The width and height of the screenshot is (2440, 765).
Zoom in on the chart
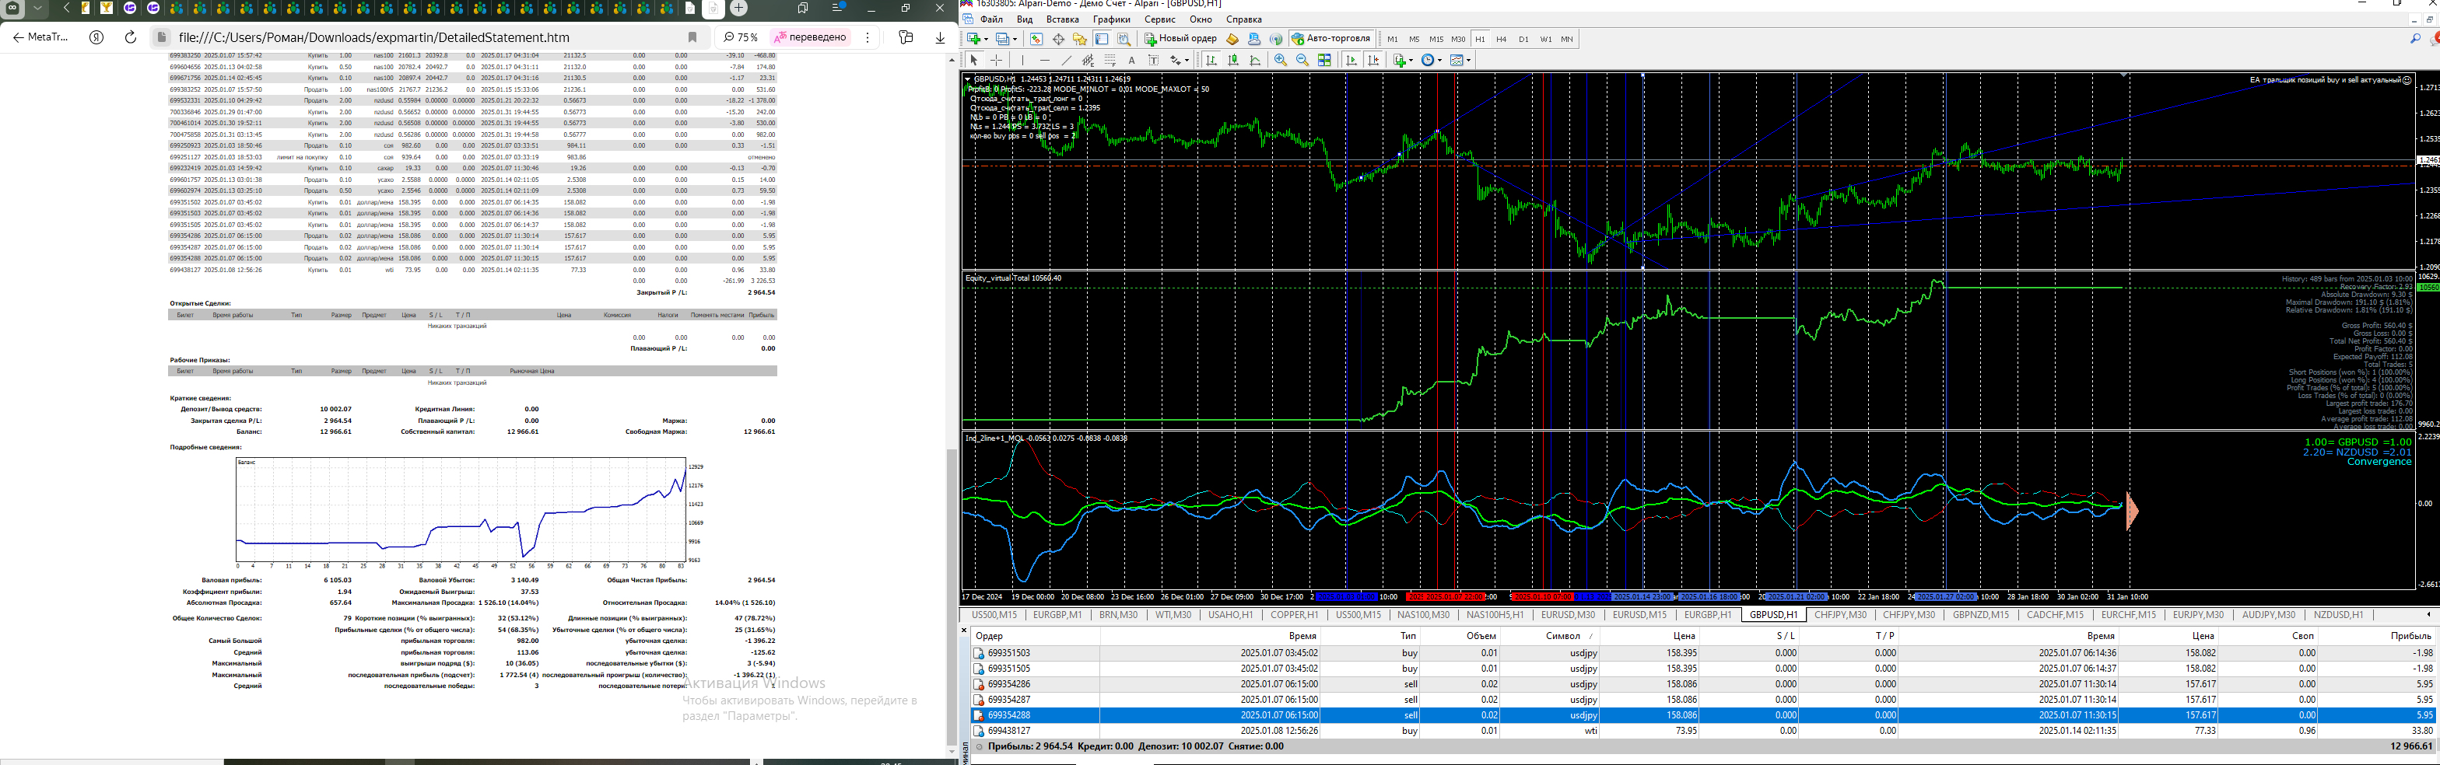click(x=1281, y=61)
